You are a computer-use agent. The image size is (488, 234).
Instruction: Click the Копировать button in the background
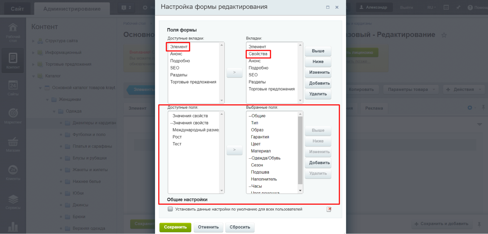click(361, 89)
